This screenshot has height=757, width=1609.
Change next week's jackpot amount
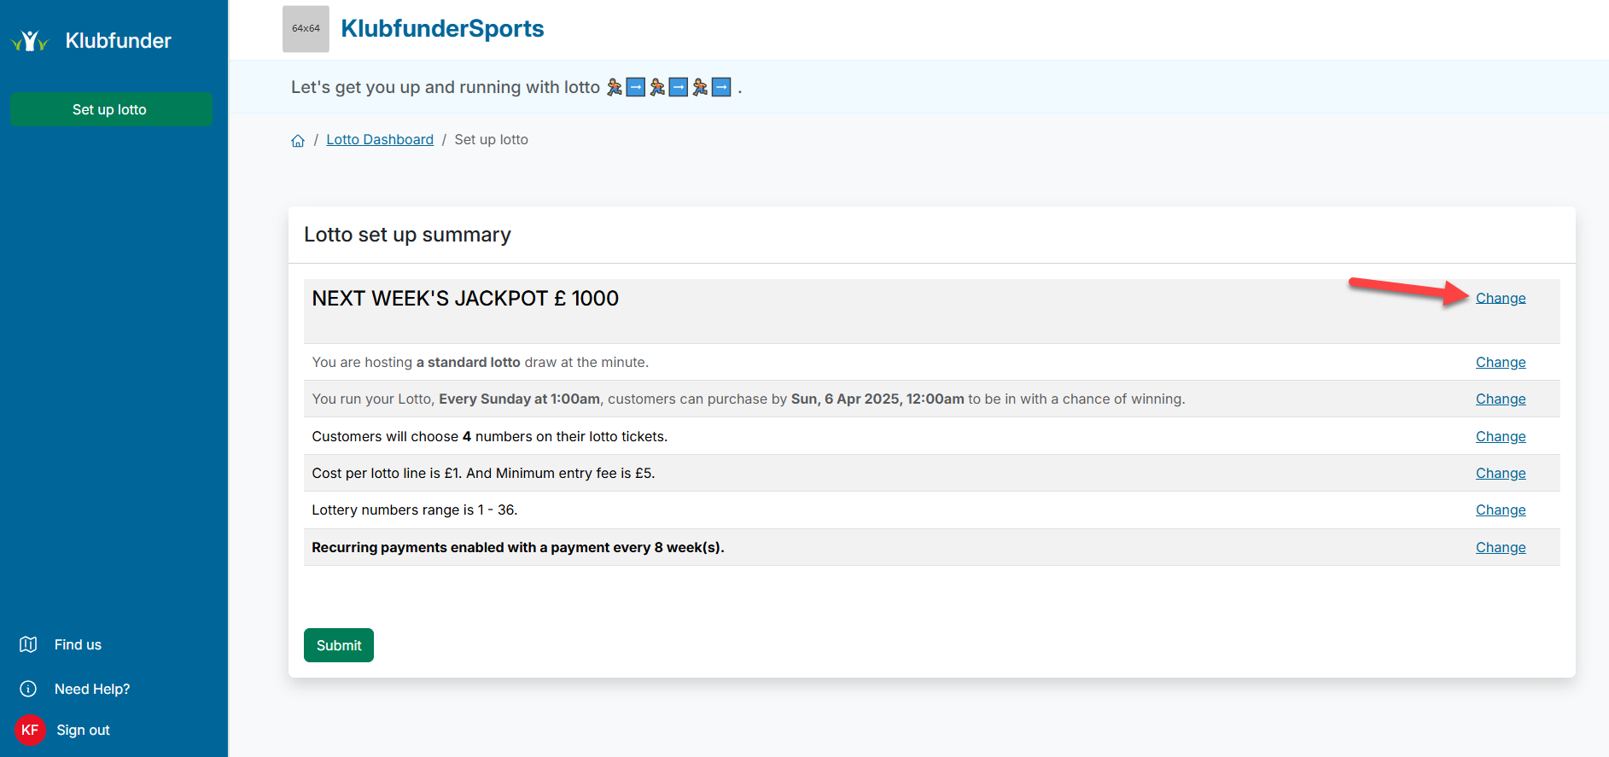click(1501, 298)
